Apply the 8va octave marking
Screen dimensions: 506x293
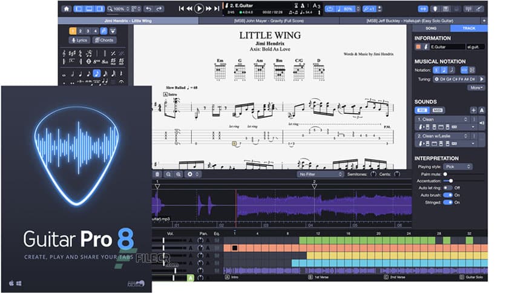pyautogui.click(x=96, y=61)
